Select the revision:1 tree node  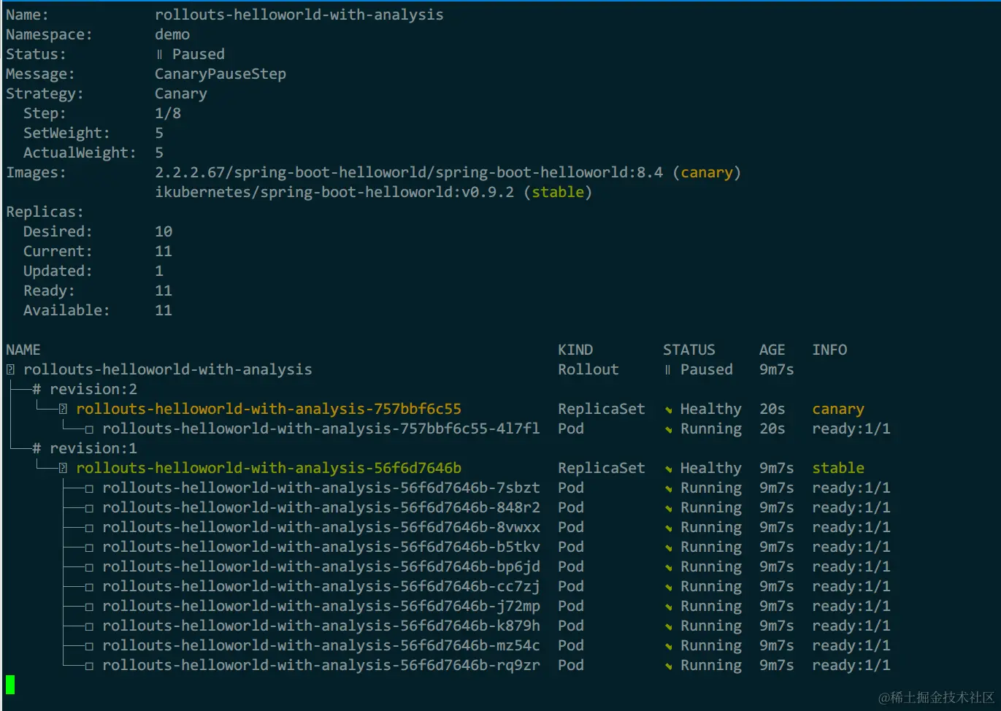85,448
